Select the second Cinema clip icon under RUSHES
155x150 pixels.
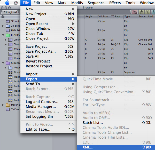pyautogui.click(x=10, y=44)
